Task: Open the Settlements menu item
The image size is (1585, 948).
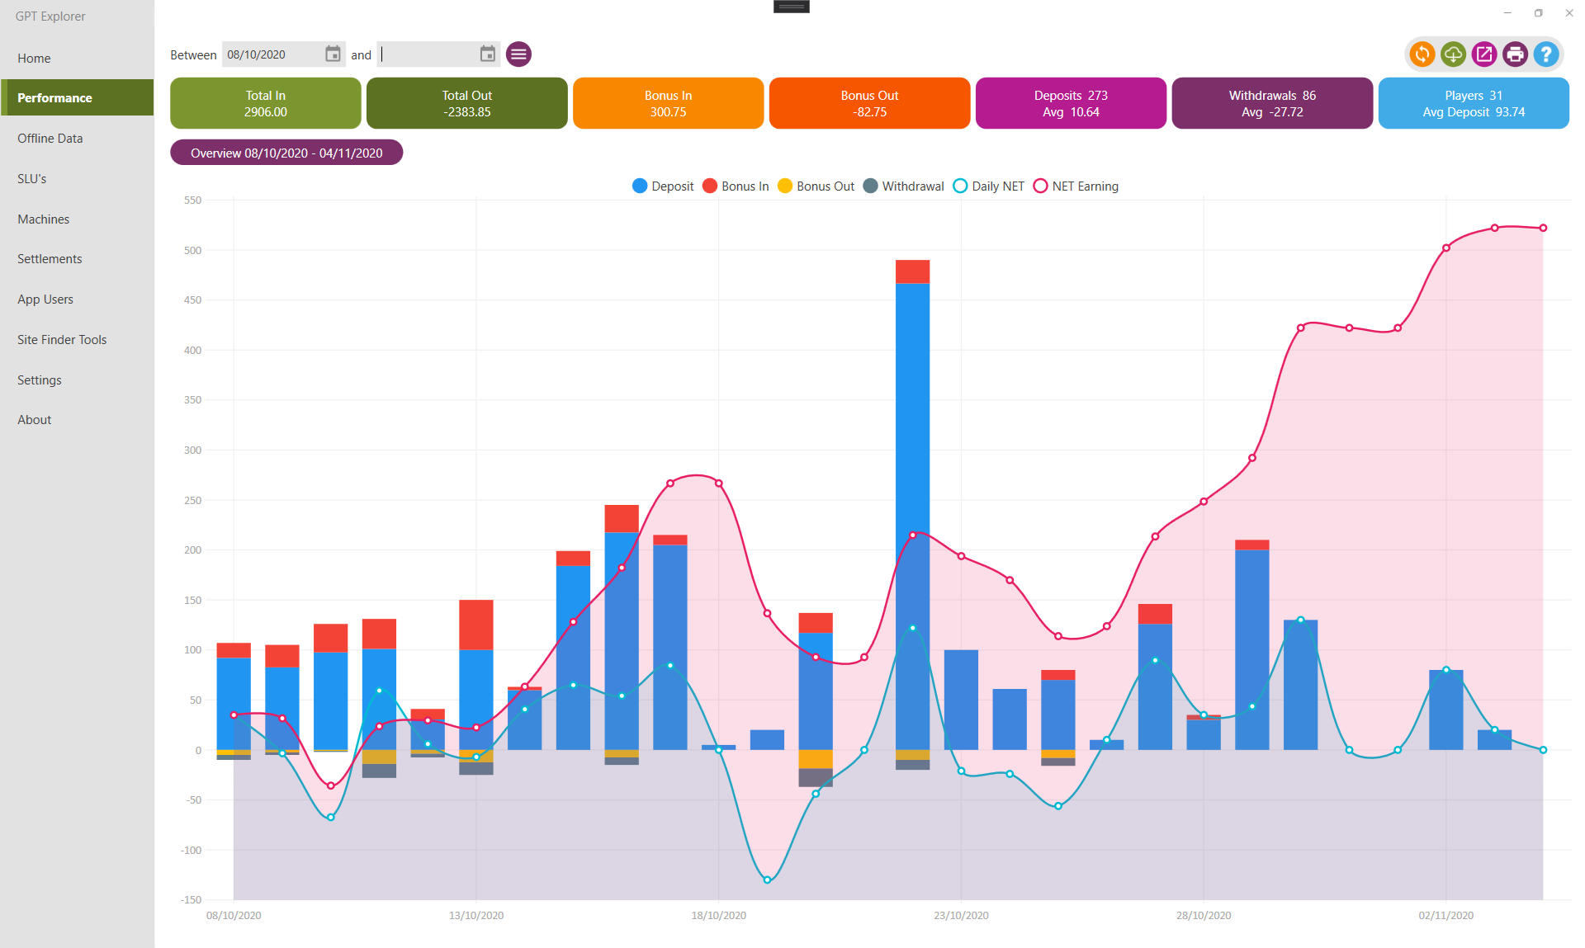Action: 50,259
